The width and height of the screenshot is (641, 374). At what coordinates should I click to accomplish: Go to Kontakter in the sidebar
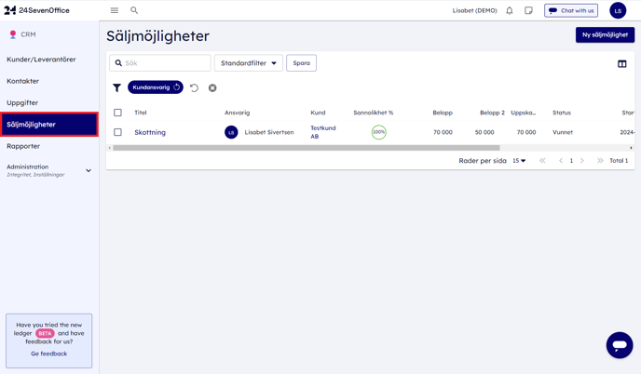click(x=23, y=81)
